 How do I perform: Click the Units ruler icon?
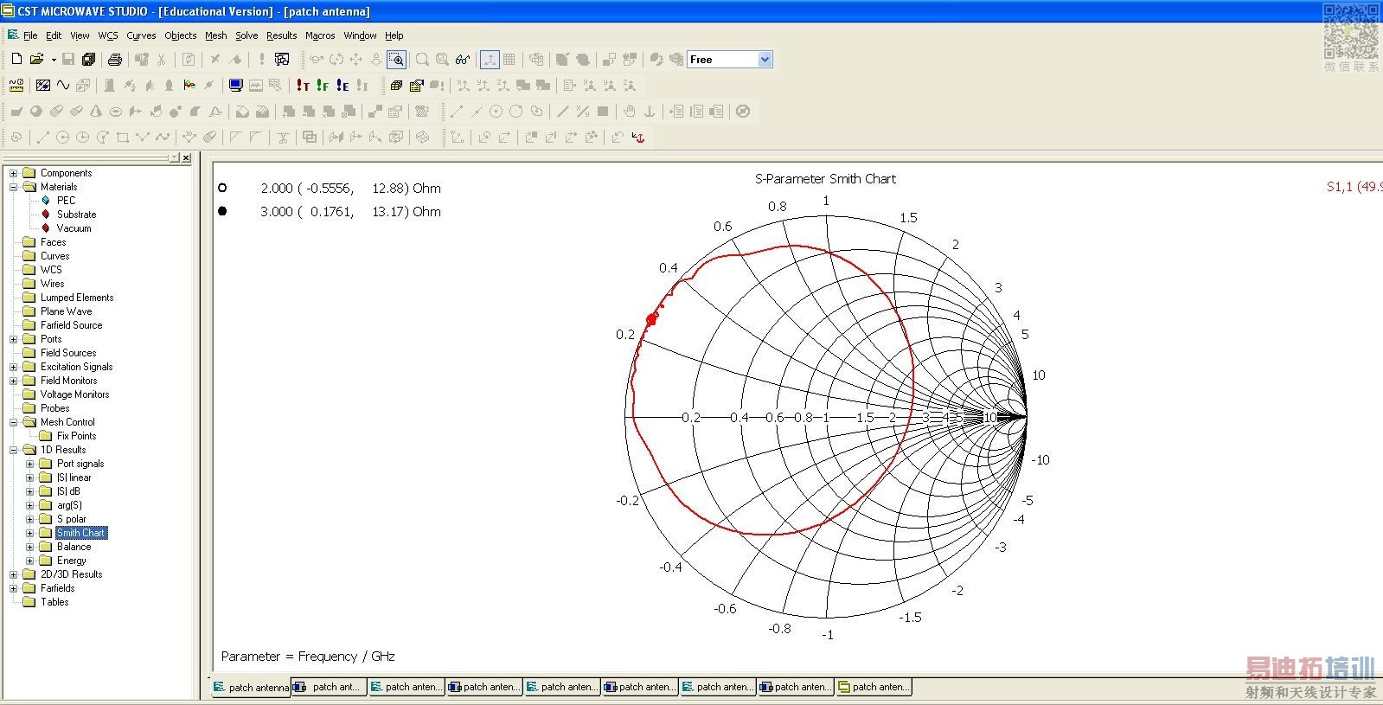pyautogui.click(x=16, y=85)
